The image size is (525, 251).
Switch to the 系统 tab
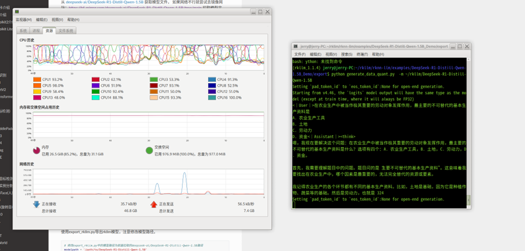23,31
